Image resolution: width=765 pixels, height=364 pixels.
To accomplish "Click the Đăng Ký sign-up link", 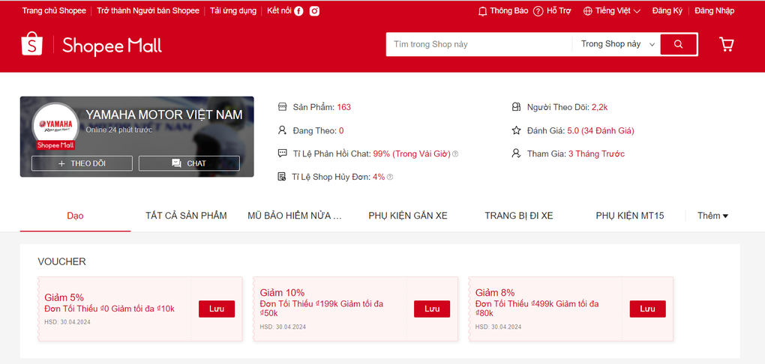I will point(667,10).
